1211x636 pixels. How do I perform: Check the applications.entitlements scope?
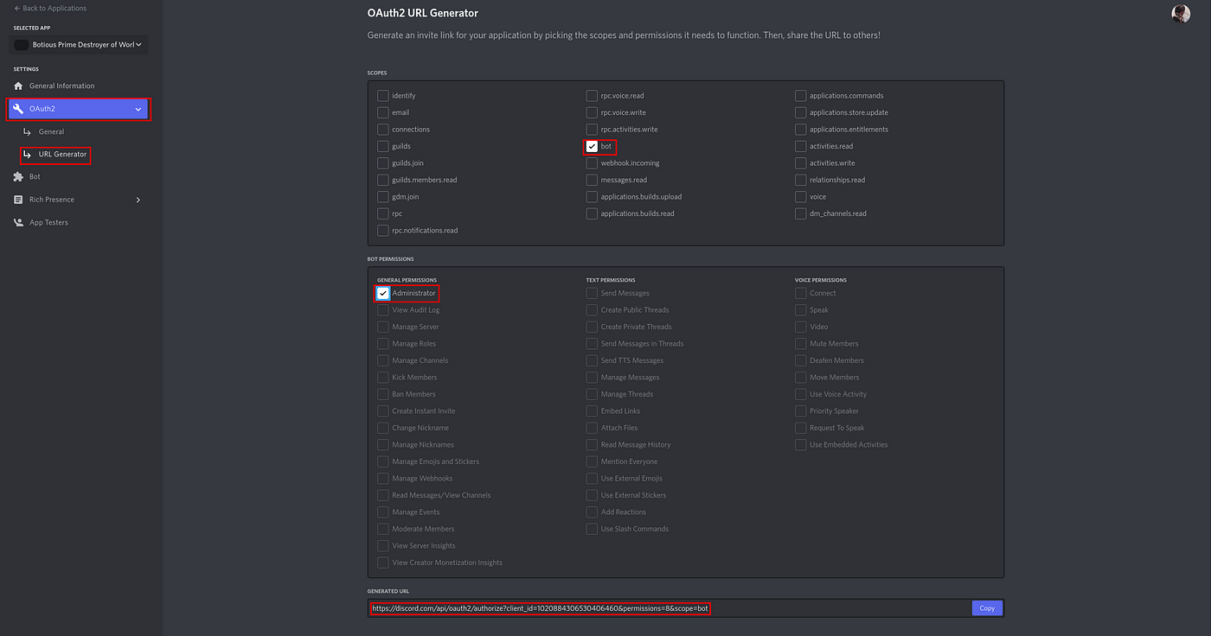(x=801, y=130)
